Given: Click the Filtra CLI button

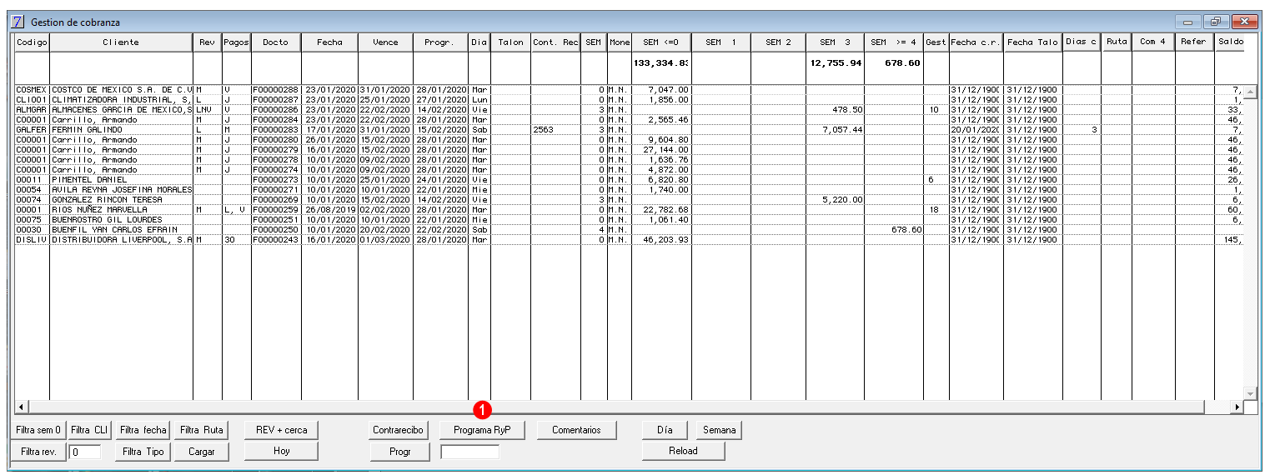Looking at the screenshot, I should [89, 430].
